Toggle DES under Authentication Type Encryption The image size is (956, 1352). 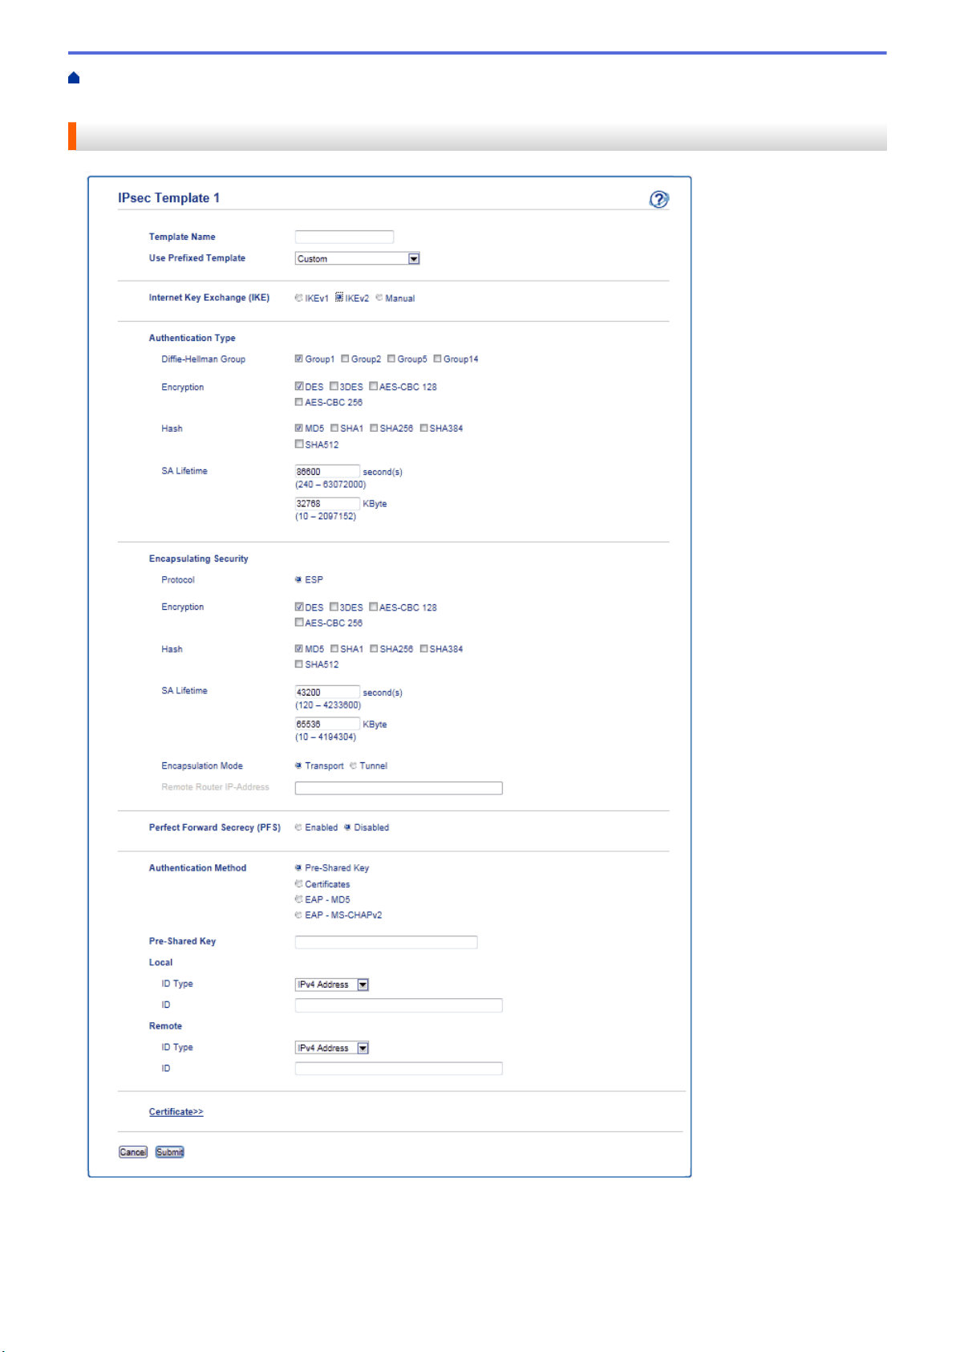pos(299,386)
